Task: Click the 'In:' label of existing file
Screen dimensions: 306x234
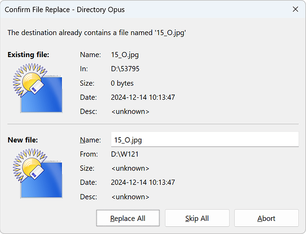Action: [x=84, y=69]
